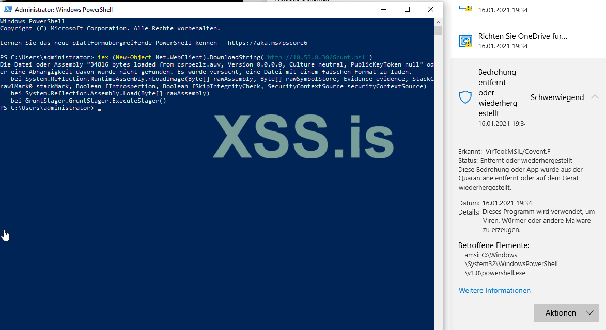606x330 pixels.
Task: Open the Weitere Informationen link
Action: tap(494, 290)
